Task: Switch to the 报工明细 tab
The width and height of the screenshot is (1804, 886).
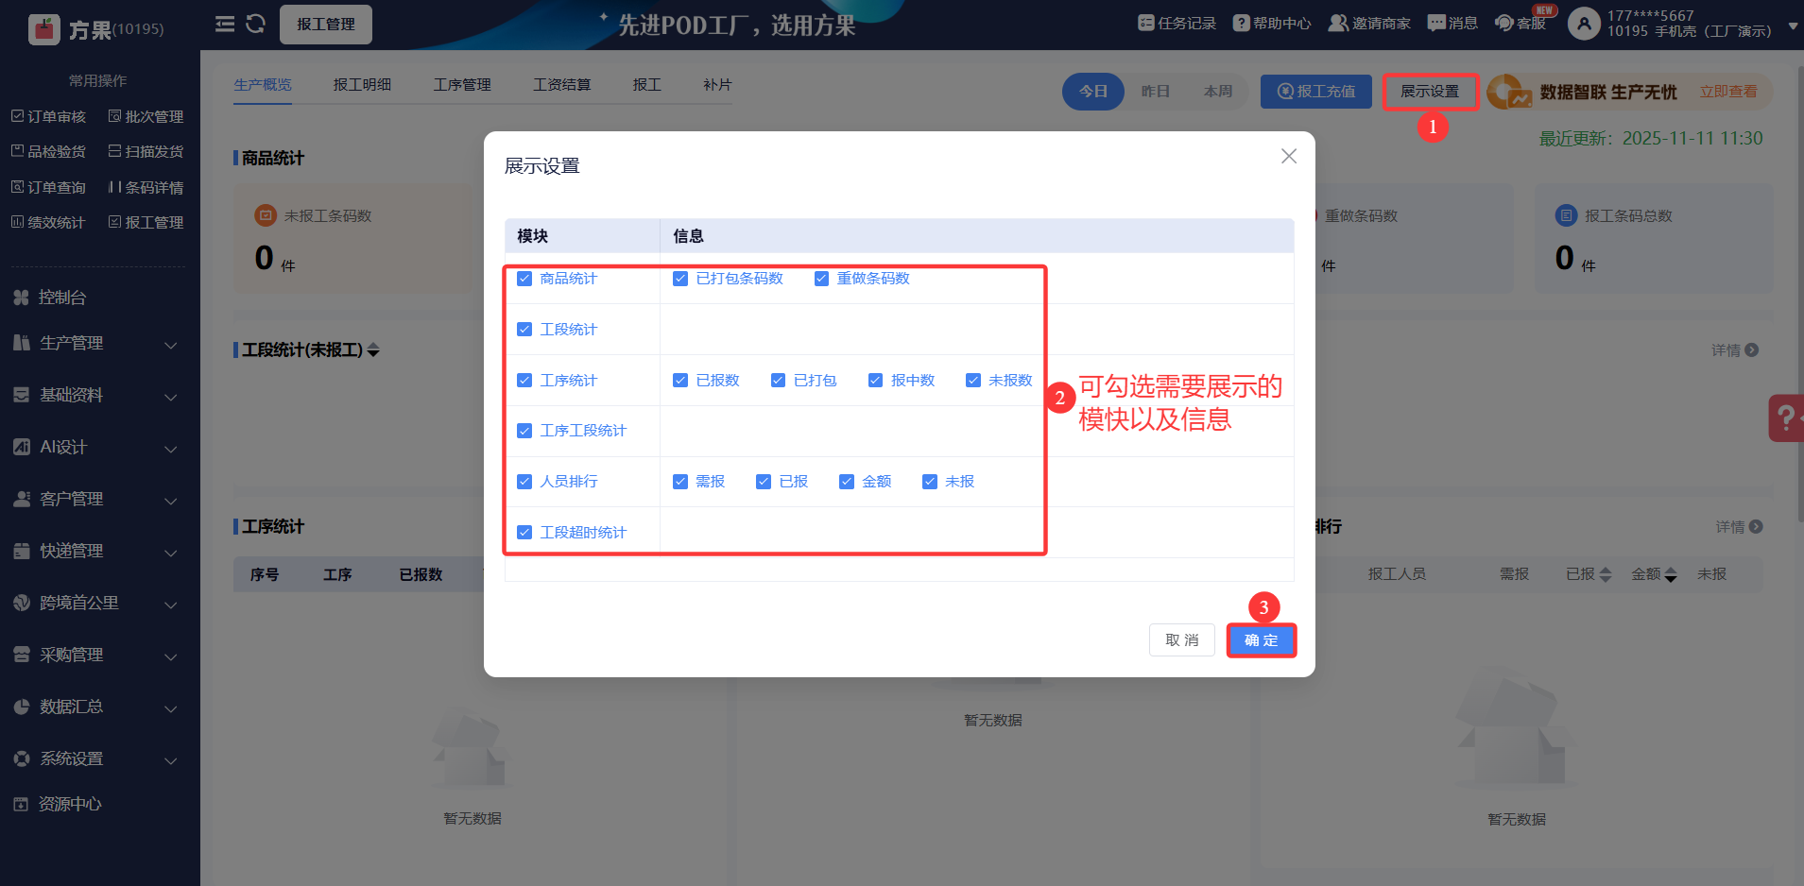Action: 362,85
